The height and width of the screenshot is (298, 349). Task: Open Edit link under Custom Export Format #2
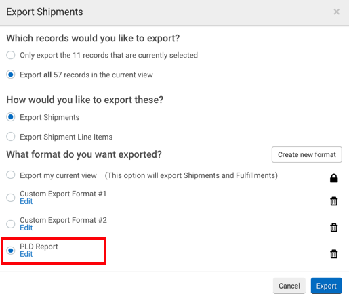26,228
